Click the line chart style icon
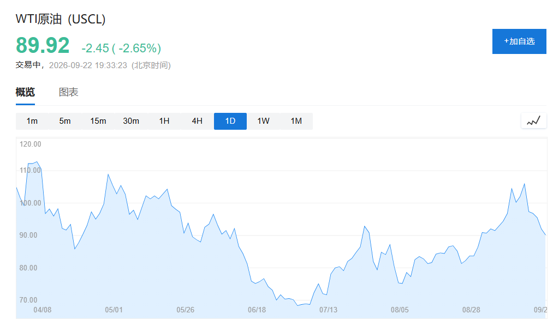The height and width of the screenshot is (326, 559). (x=534, y=121)
